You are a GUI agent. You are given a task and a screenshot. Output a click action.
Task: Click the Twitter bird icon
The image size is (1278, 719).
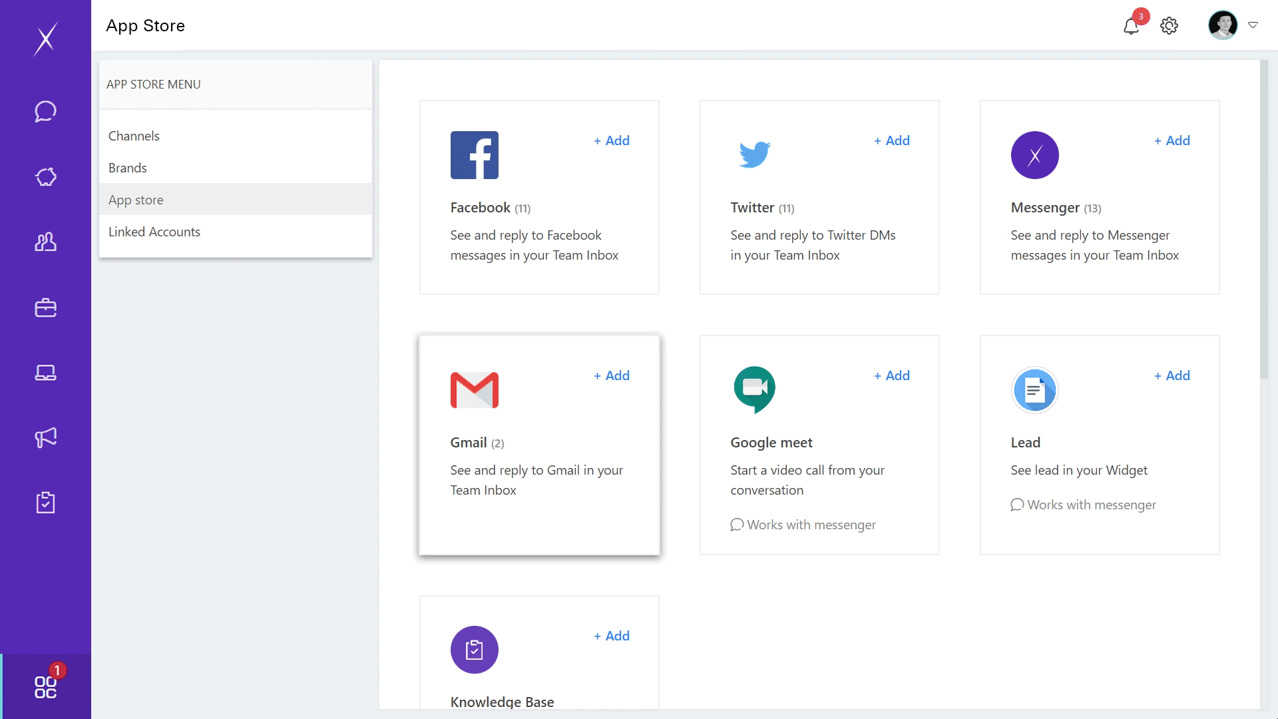(x=754, y=154)
